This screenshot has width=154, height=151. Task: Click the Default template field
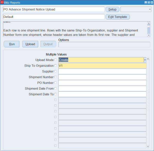(54, 17)
